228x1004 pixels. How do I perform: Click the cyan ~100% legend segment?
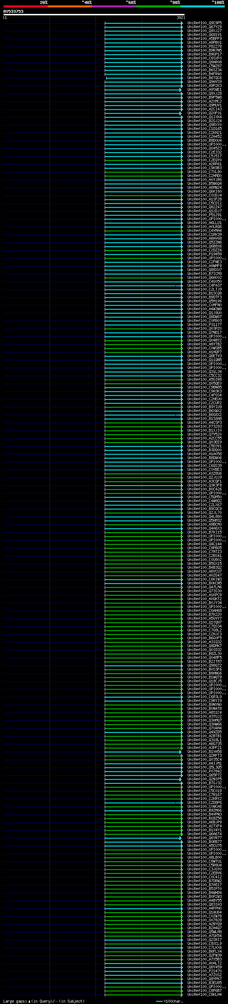click(x=202, y=7)
